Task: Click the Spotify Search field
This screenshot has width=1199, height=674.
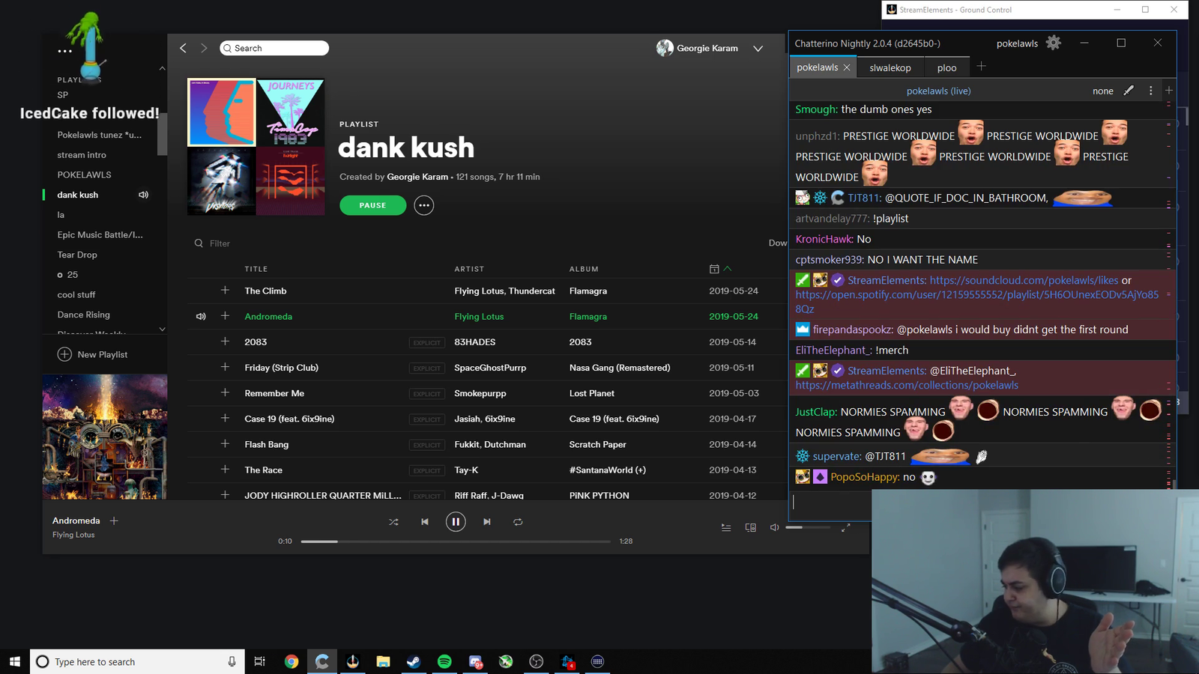Action: (274, 48)
